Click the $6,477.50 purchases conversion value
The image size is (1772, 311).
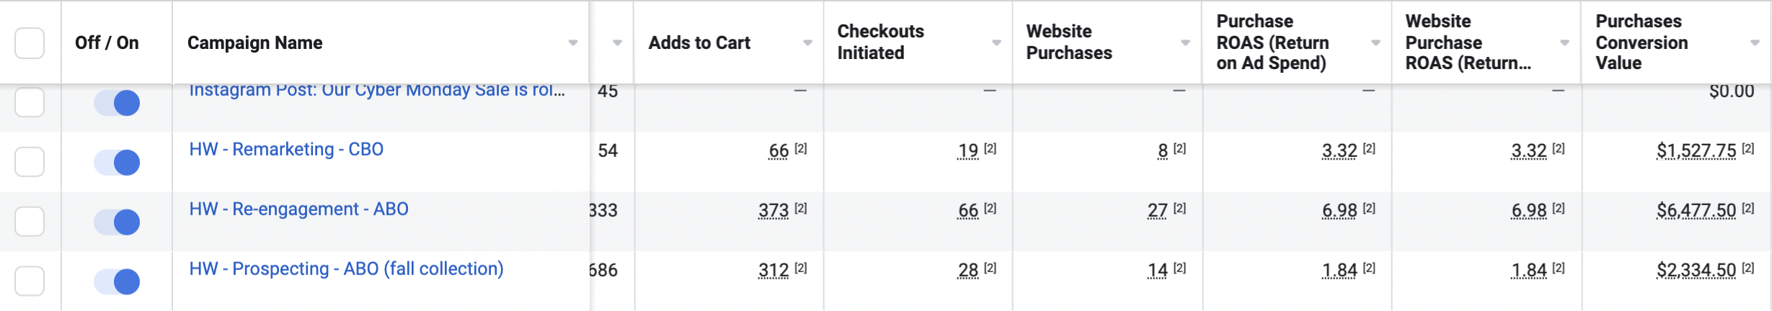click(1696, 210)
